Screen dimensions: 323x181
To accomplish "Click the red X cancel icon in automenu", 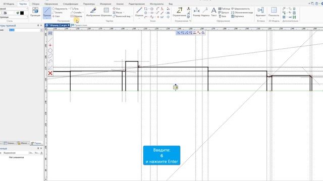I will (50, 73).
